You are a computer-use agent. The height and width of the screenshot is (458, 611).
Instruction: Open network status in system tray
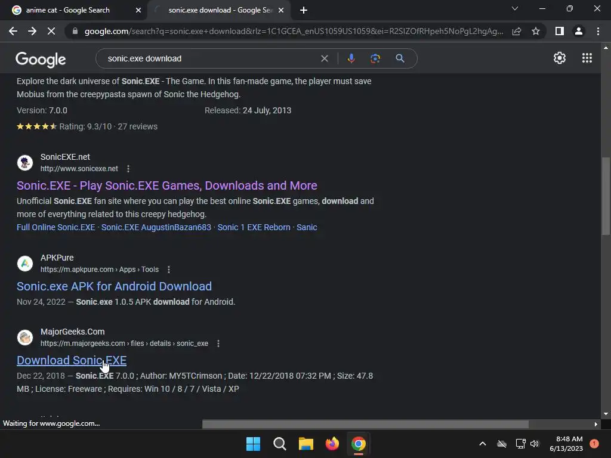(520, 444)
